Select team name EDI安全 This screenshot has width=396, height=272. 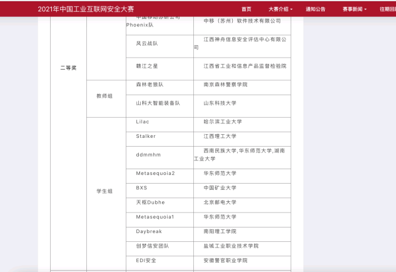(x=146, y=260)
